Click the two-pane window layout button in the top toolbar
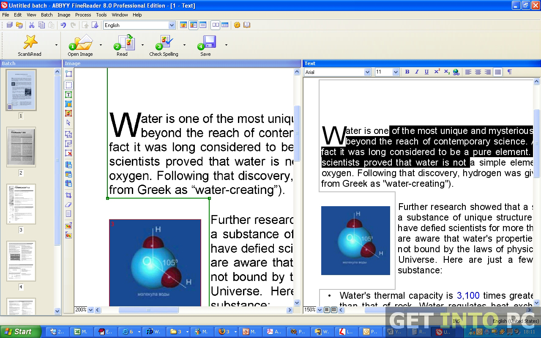Screen dimensions: 541x338 pyautogui.click(x=216, y=25)
